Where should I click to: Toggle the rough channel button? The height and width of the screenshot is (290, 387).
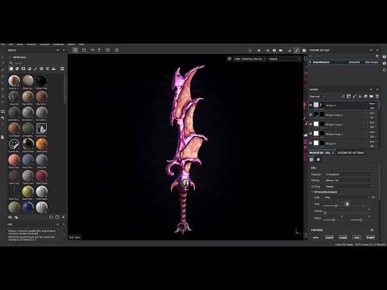coord(343,237)
